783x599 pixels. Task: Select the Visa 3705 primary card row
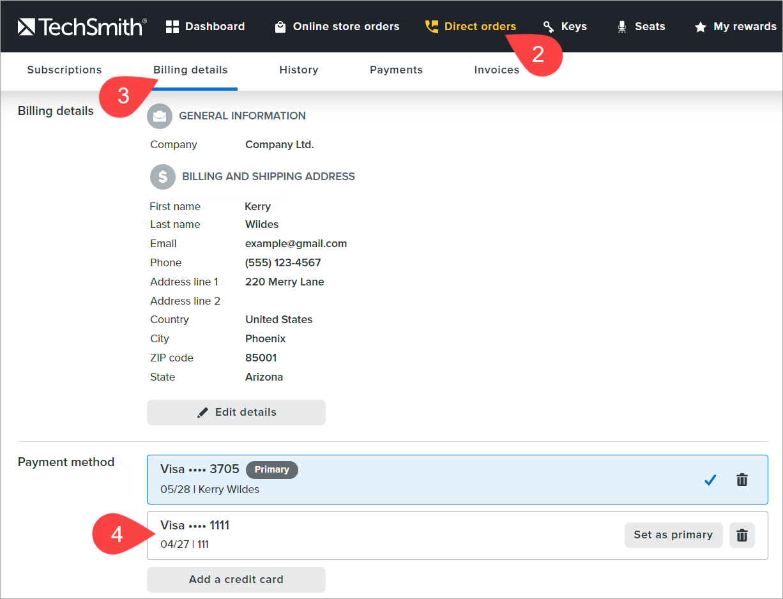click(415, 480)
